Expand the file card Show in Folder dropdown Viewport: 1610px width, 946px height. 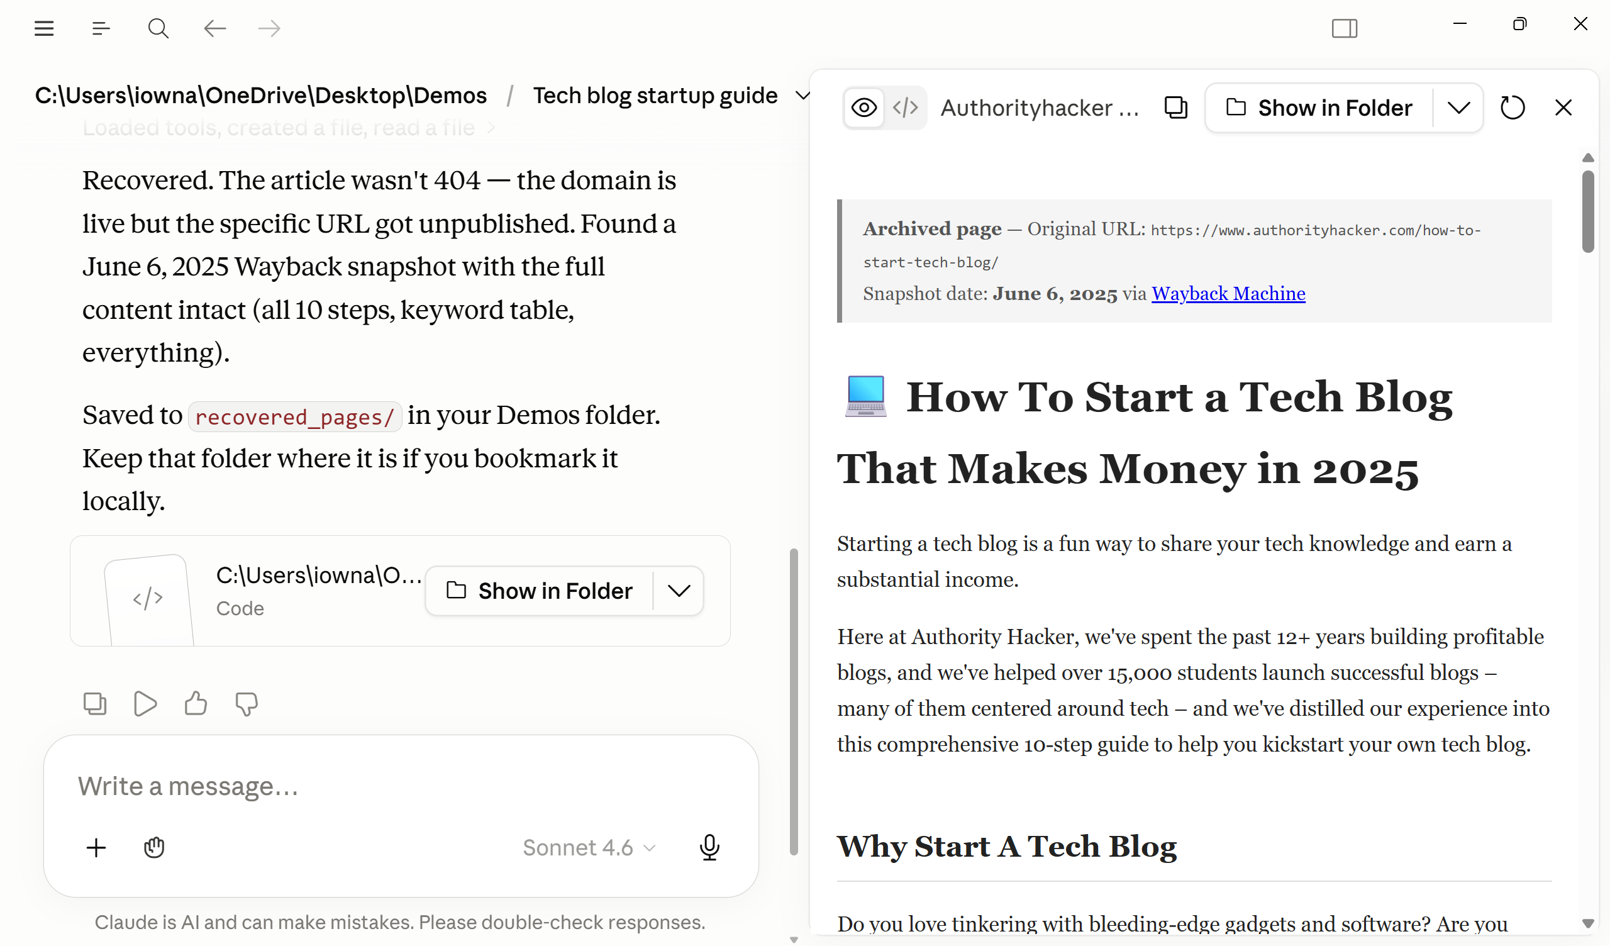(x=679, y=591)
